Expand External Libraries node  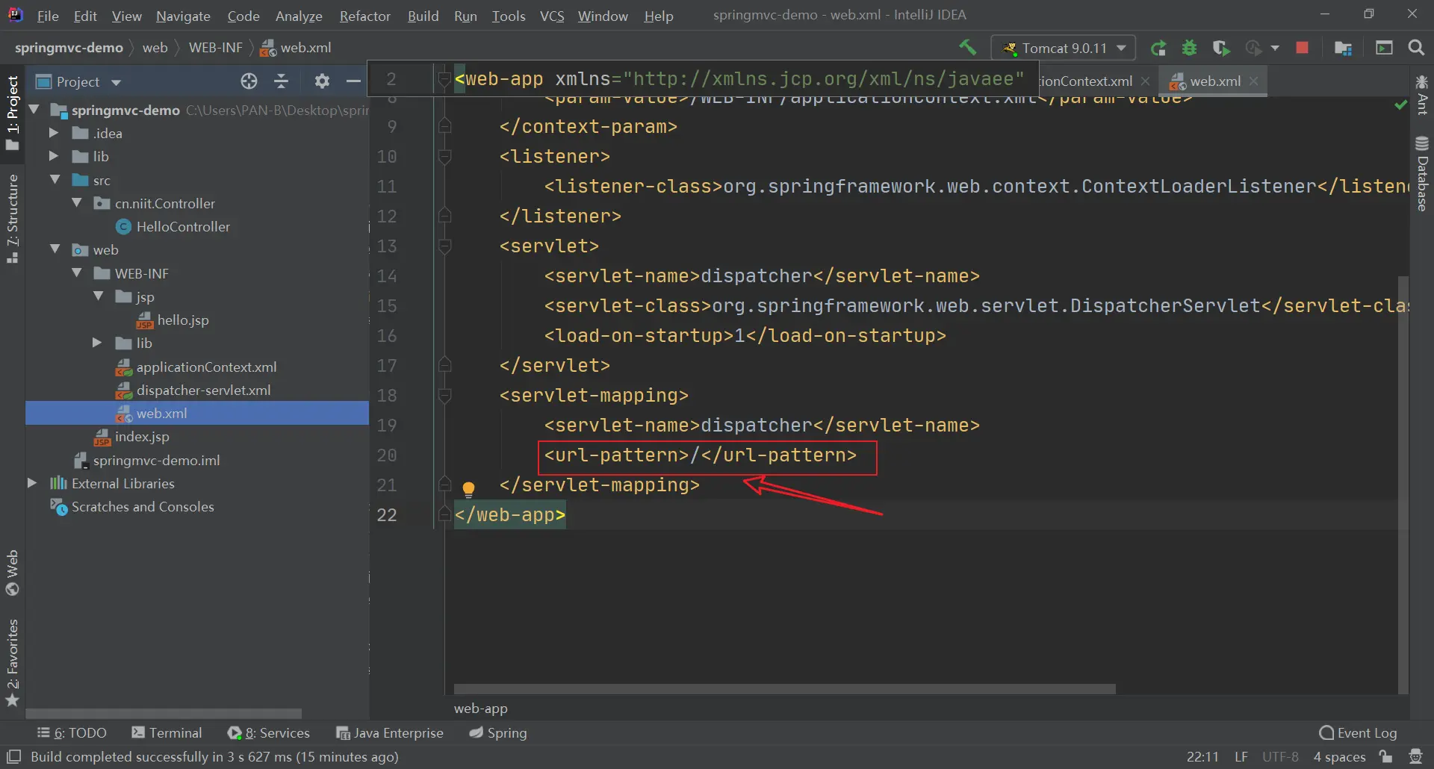point(32,483)
